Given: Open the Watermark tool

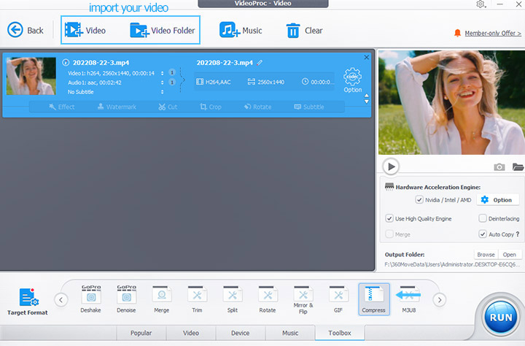Looking at the screenshot, I should pyautogui.click(x=117, y=107).
